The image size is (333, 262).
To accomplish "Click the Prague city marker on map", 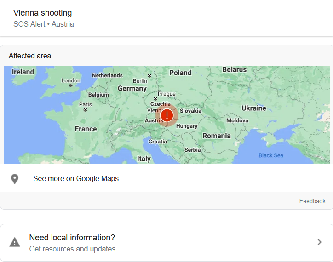I will coord(156,99).
